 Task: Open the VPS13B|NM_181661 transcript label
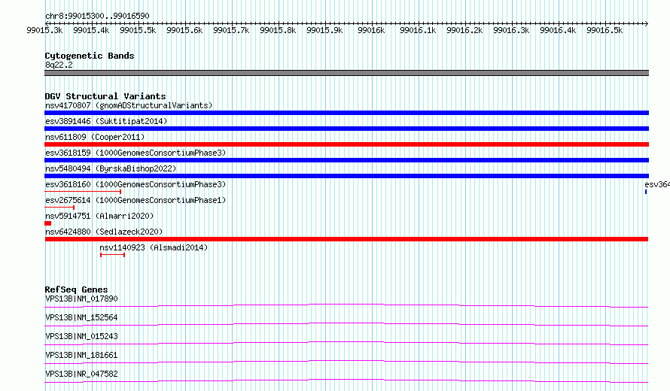(x=81, y=355)
